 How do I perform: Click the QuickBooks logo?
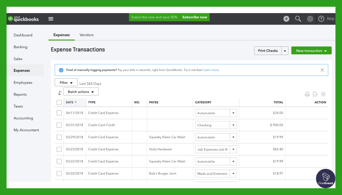pyautogui.click(x=23, y=19)
